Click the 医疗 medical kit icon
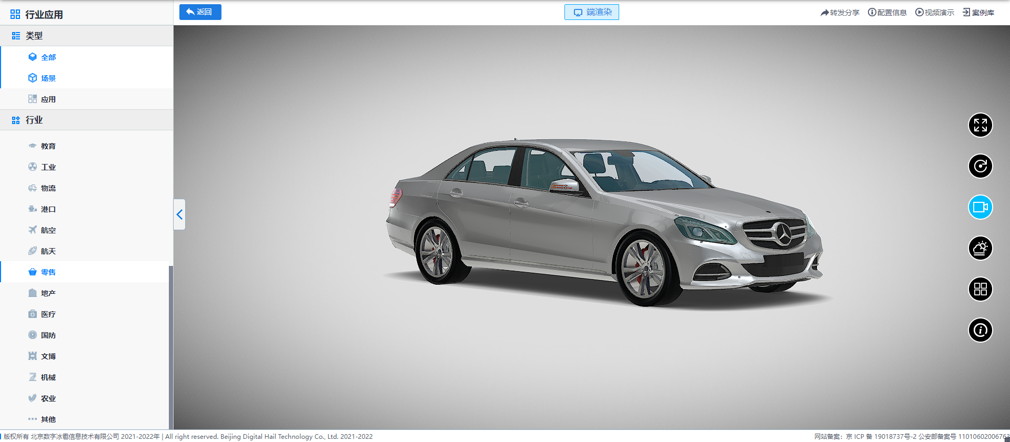The width and height of the screenshot is (1010, 442). 33,314
